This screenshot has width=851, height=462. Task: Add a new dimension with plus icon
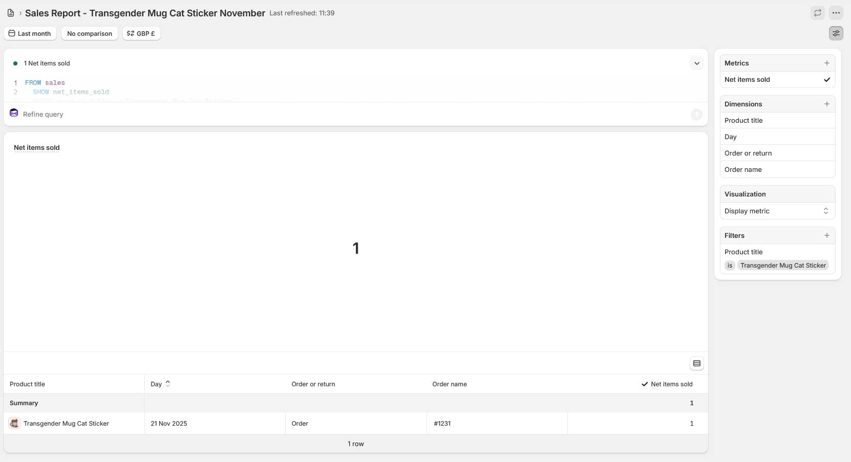tap(826, 104)
